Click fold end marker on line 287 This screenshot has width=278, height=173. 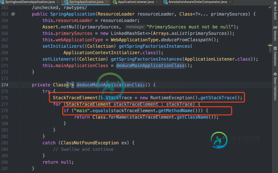tap(20, 169)
